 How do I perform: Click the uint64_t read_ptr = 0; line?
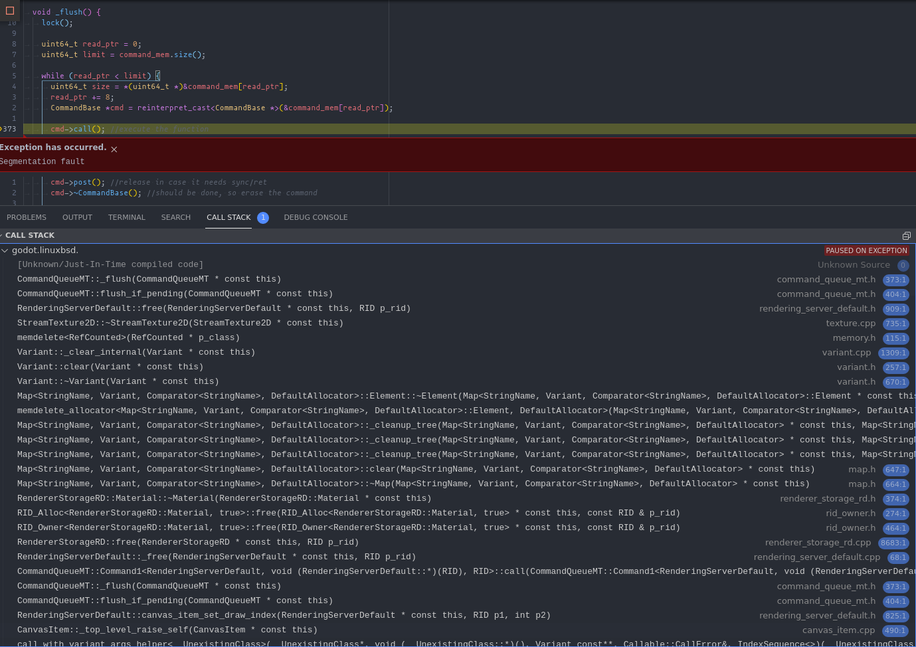[91, 44]
